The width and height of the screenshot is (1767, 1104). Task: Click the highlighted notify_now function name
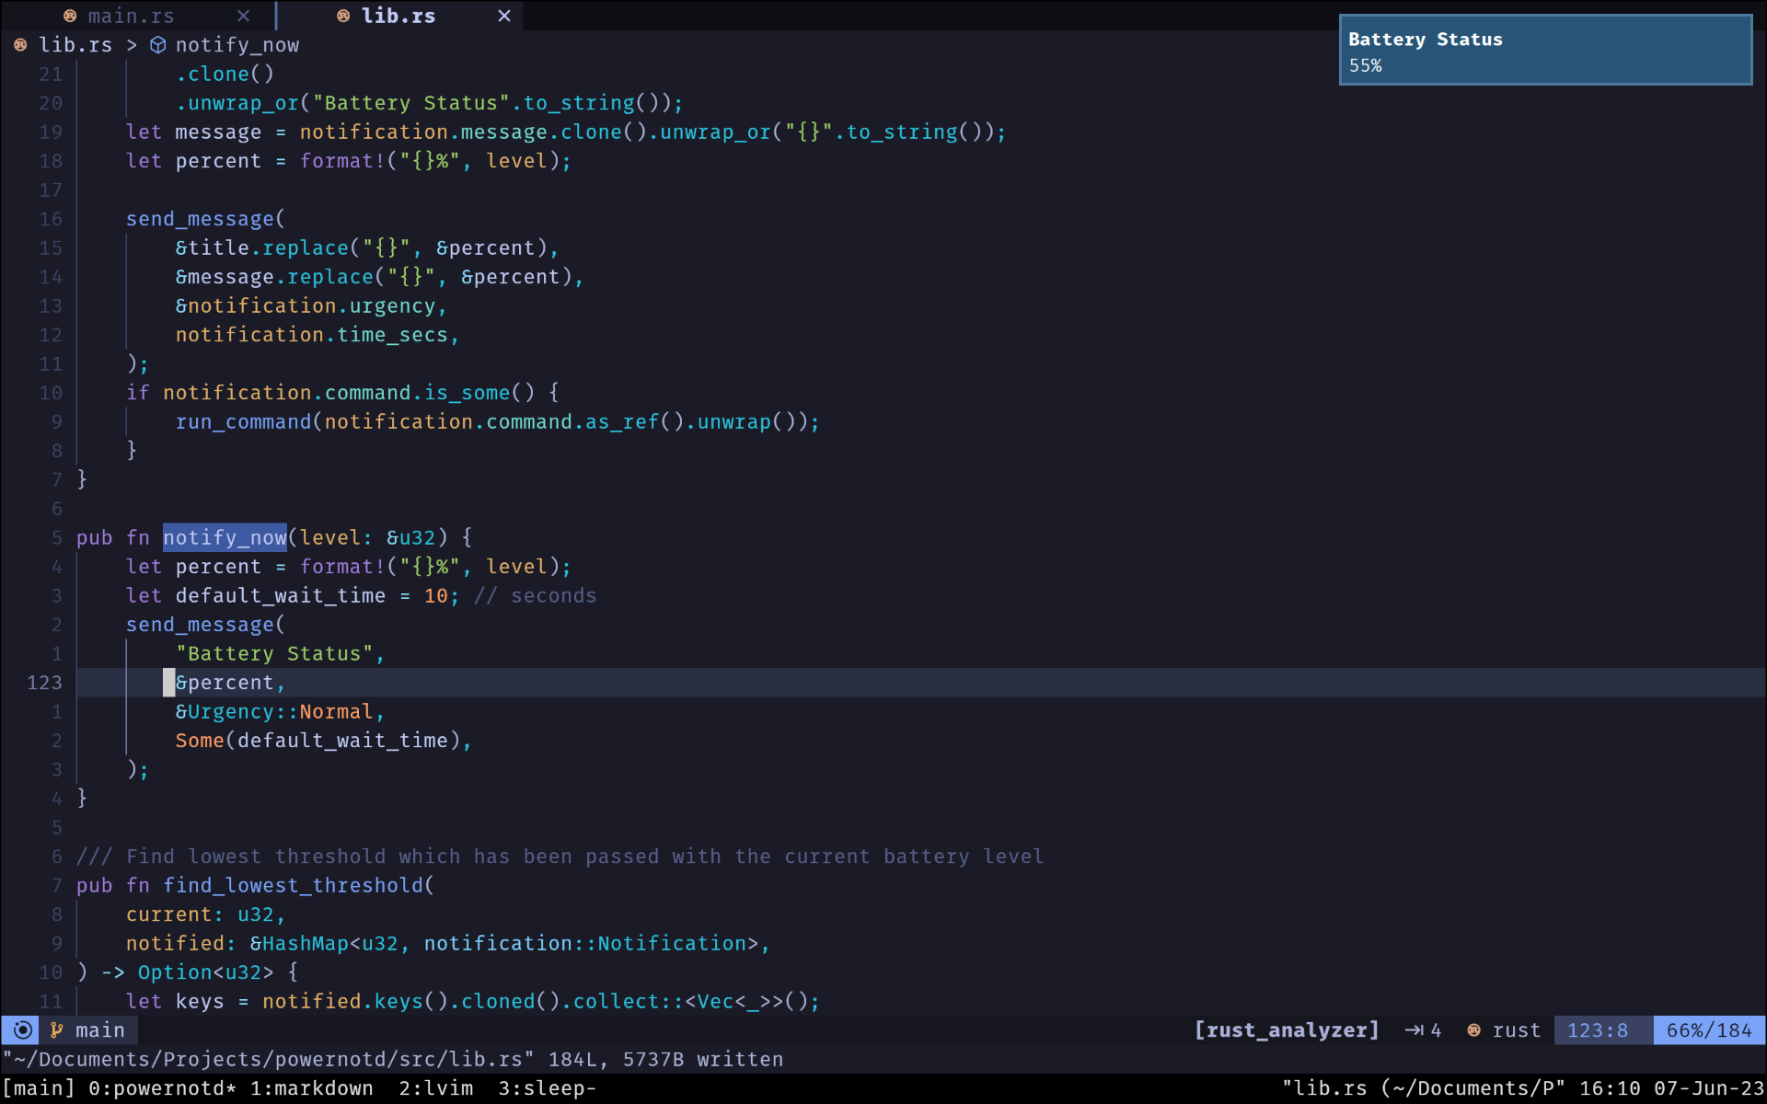pos(225,537)
